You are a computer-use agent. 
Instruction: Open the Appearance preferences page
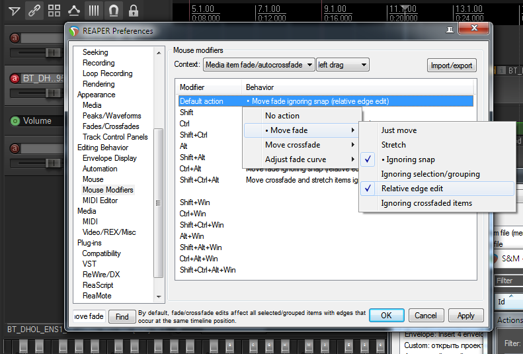coord(96,95)
